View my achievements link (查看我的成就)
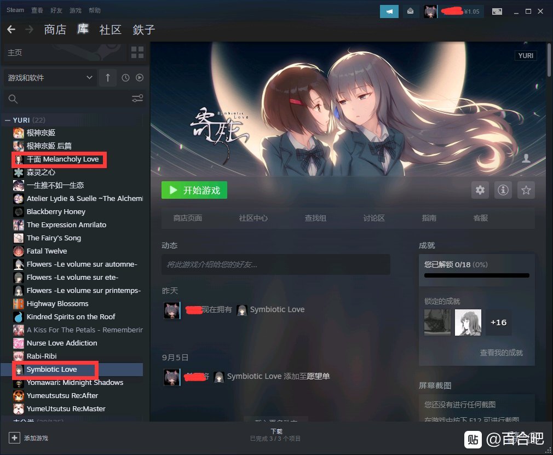This screenshot has height=455, width=553. click(x=501, y=353)
